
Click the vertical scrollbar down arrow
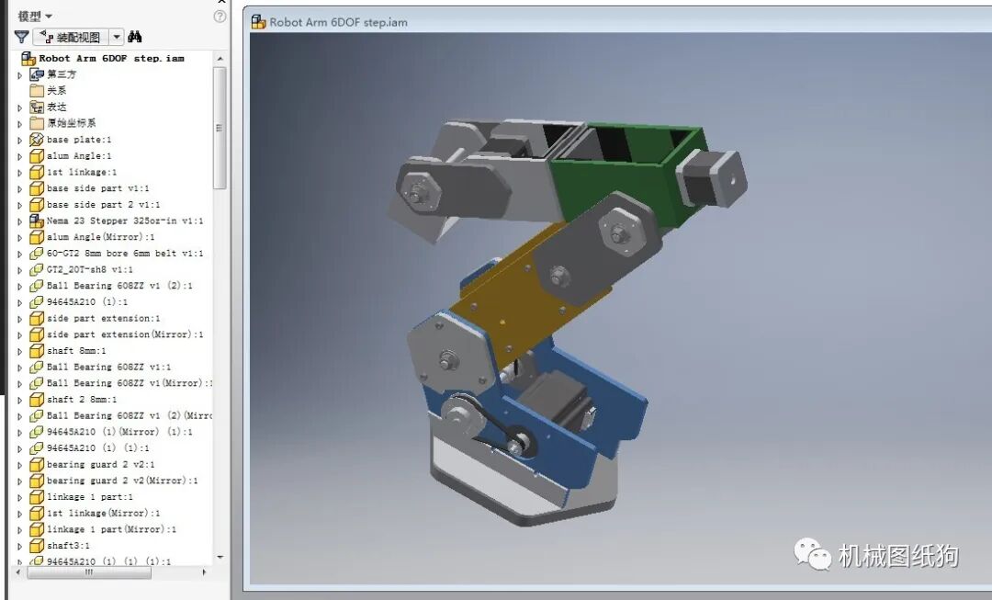pyautogui.click(x=220, y=557)
